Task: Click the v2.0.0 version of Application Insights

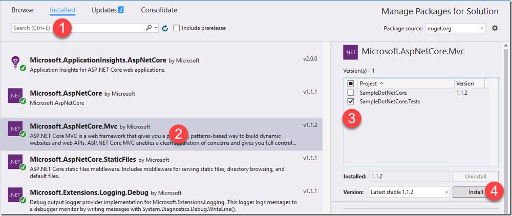Action: click(310, 59)
